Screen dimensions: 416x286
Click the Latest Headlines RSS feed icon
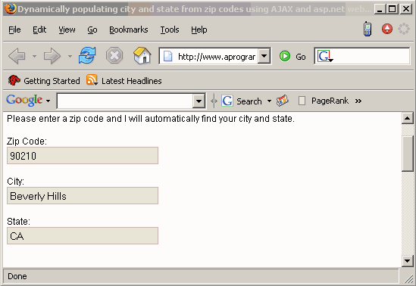coord(92,80)
